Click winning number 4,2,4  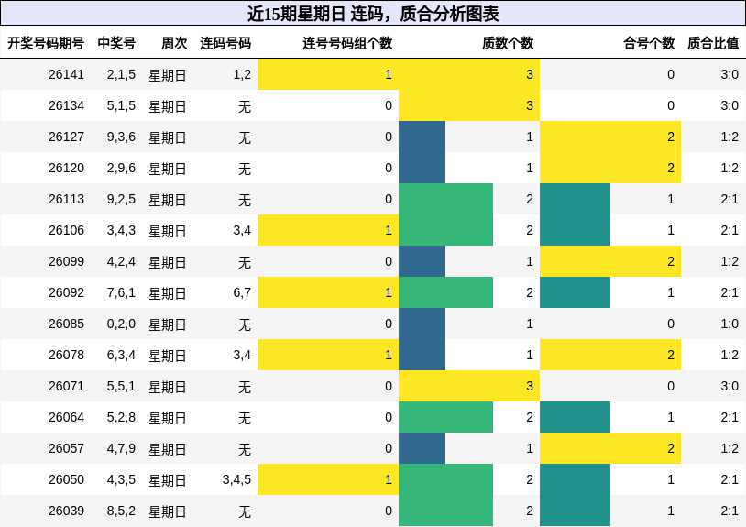coord(121,261)
